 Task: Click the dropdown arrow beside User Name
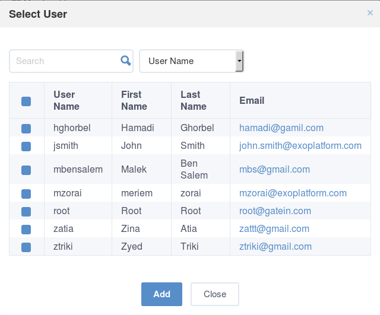click(239, 61)
